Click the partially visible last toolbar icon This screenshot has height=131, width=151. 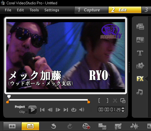tap(149, 126)
